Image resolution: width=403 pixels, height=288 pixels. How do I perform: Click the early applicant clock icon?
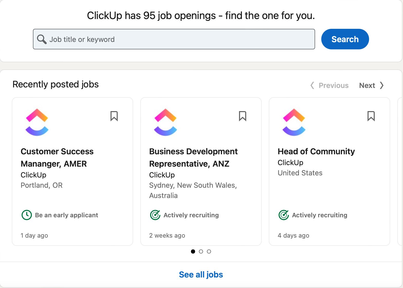click(x=27, y=215)
